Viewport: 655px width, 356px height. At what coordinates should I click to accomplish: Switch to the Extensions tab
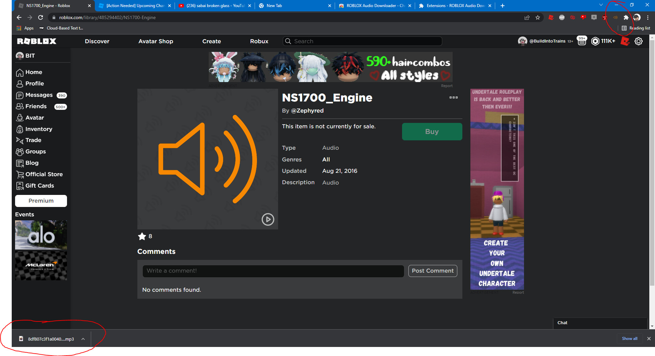[455, 6]
